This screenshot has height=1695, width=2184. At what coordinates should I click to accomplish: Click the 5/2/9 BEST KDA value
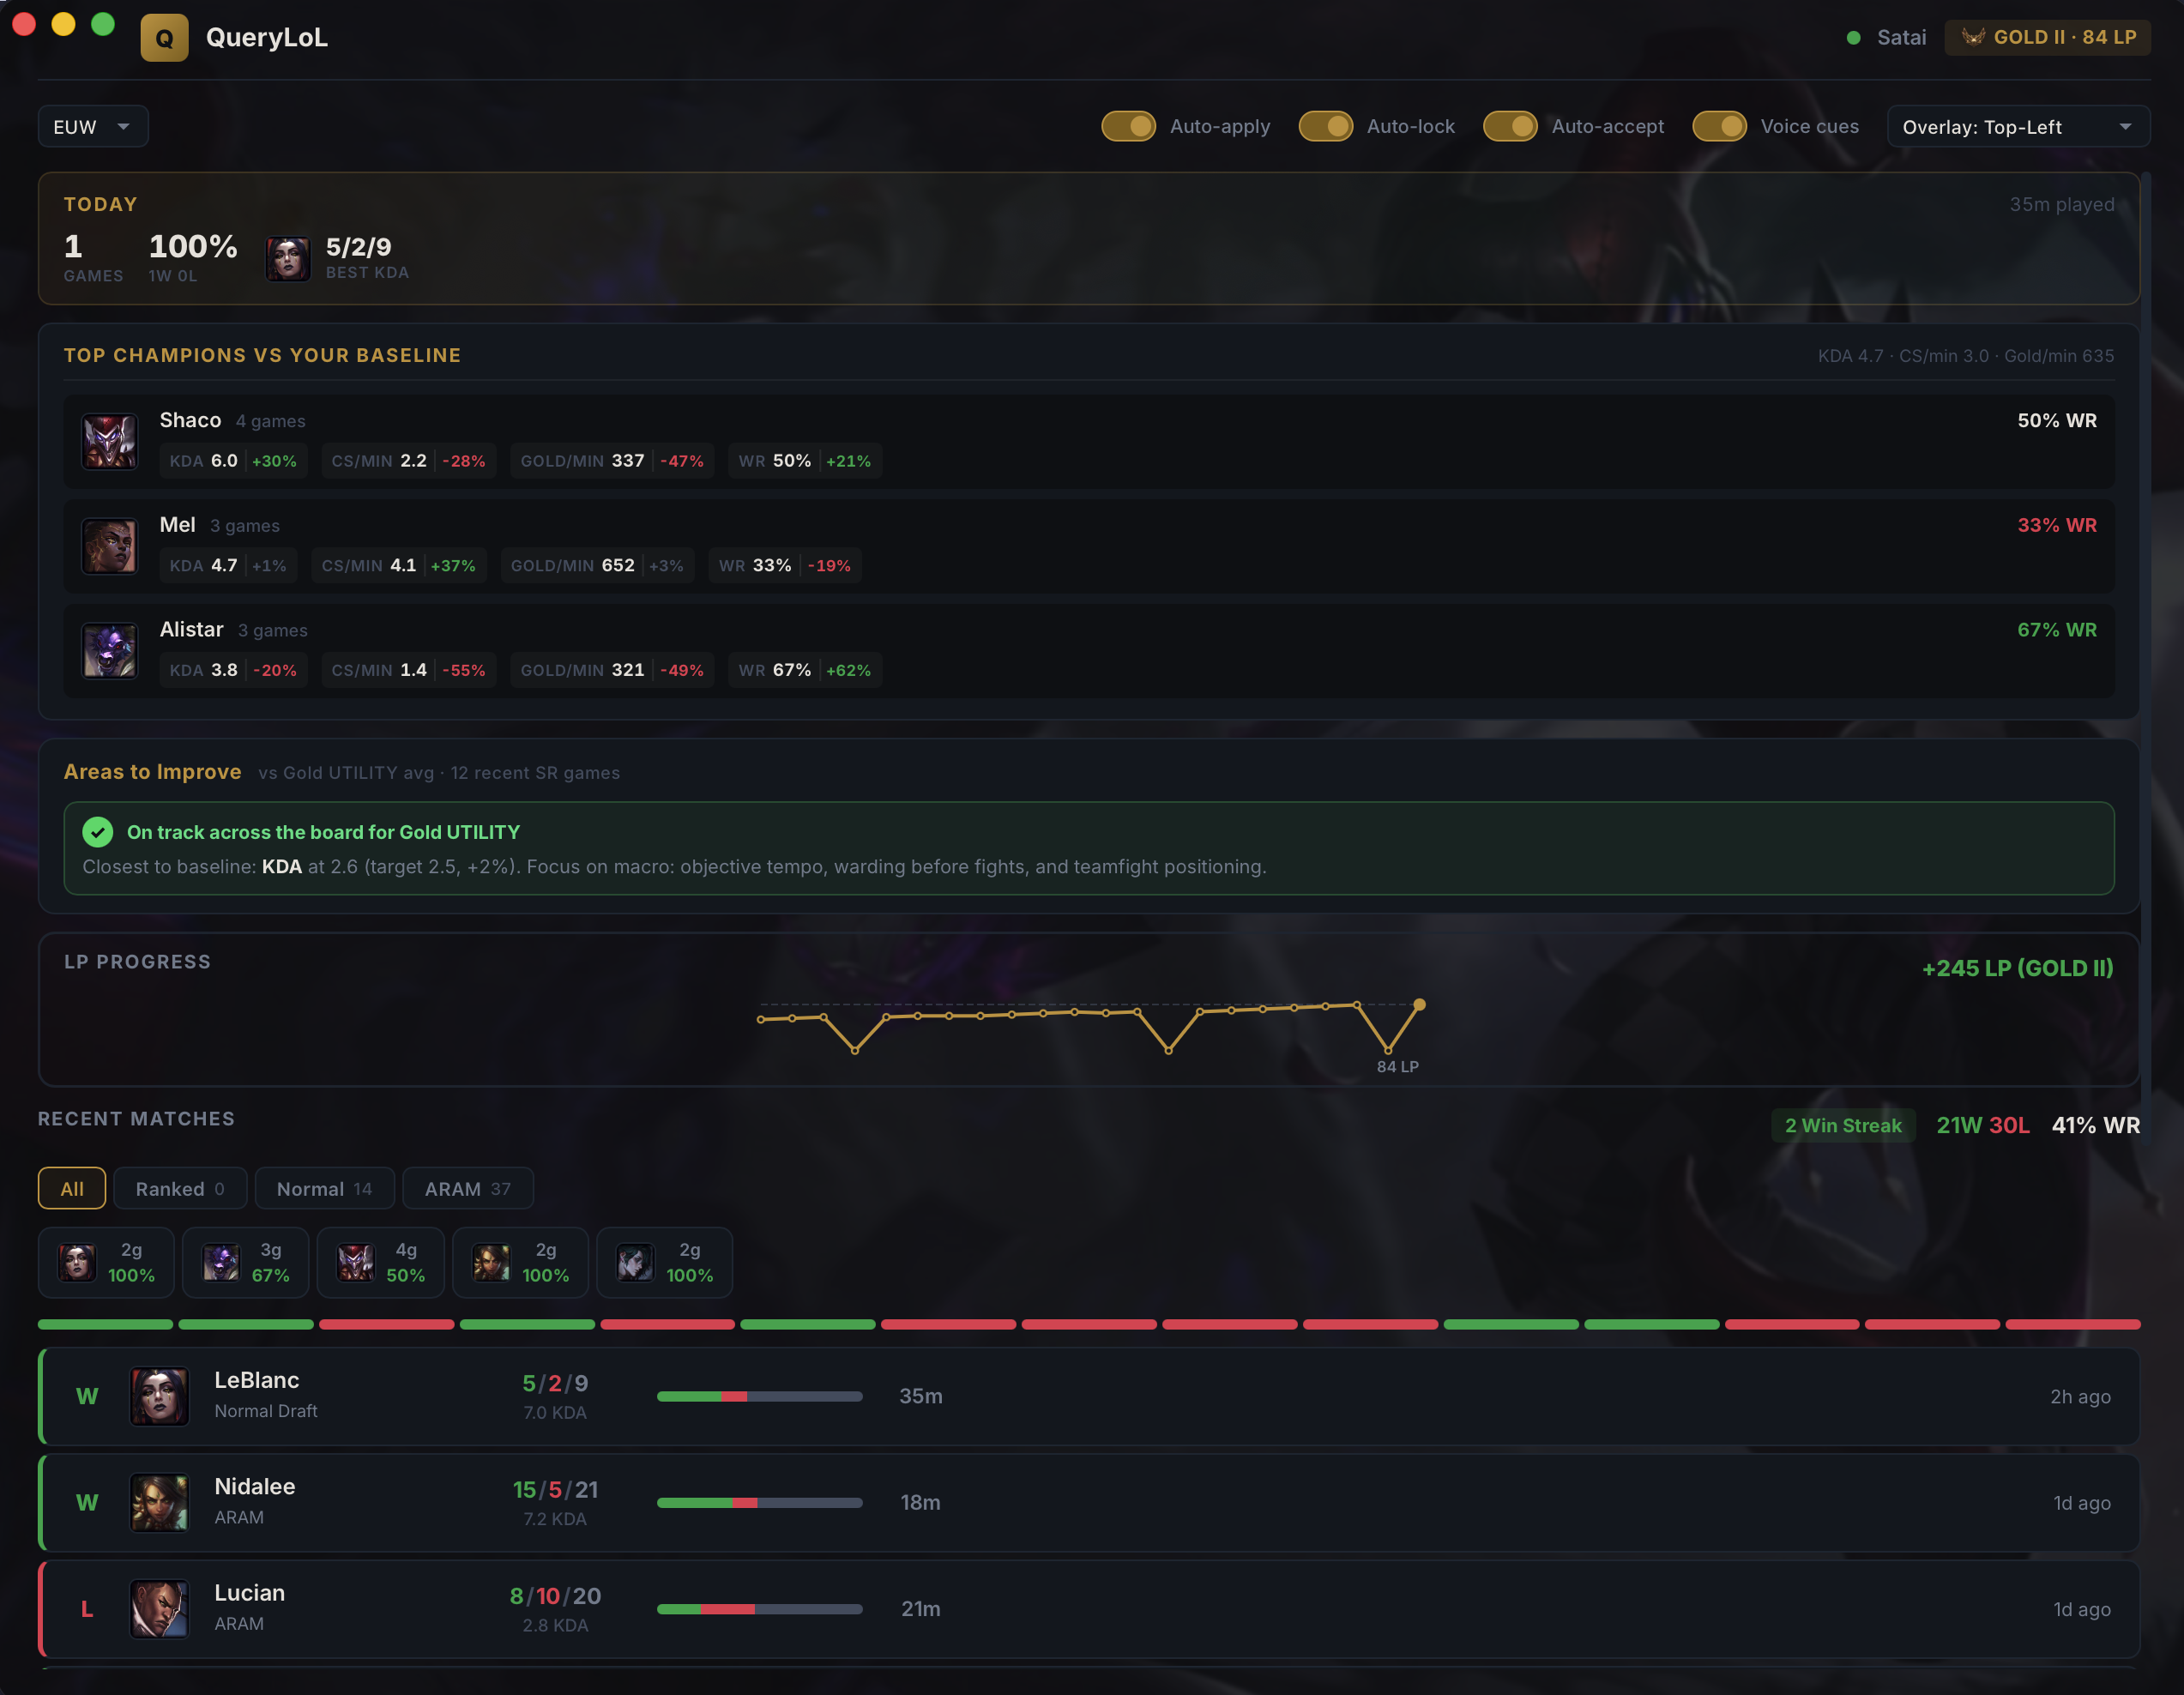pyautogui.click(x=359, y=246)
